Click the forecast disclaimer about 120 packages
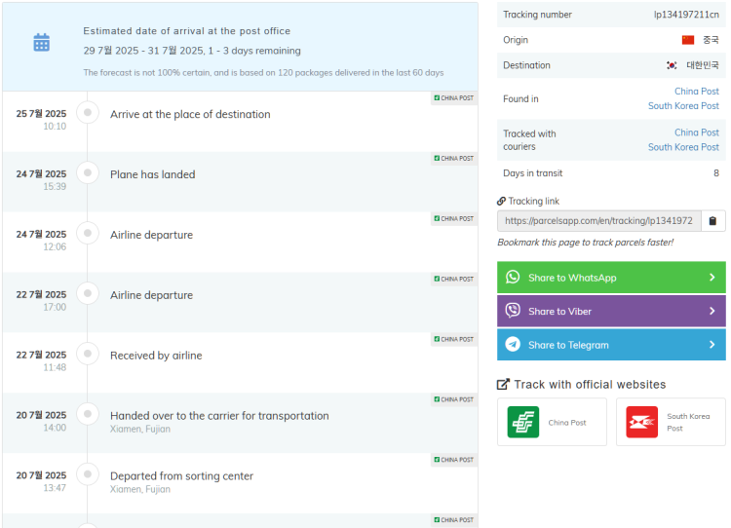Screen dimensions: 731x528 pos(263,73)
